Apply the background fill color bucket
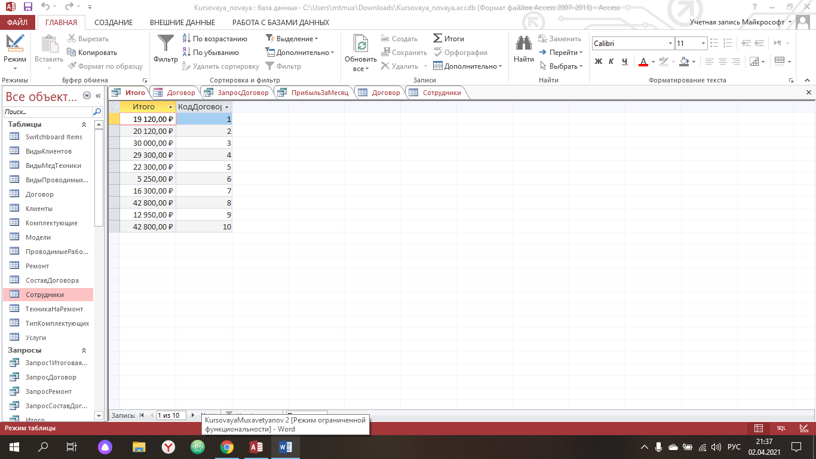Viewport: 816px width, 459px height. pyautogui.click(x=684, y=62)
